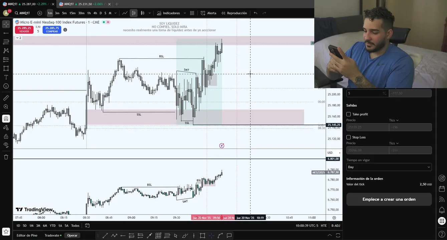Open the Indicadores menu
Screen dimensions: 447x240
pos(168,13)
